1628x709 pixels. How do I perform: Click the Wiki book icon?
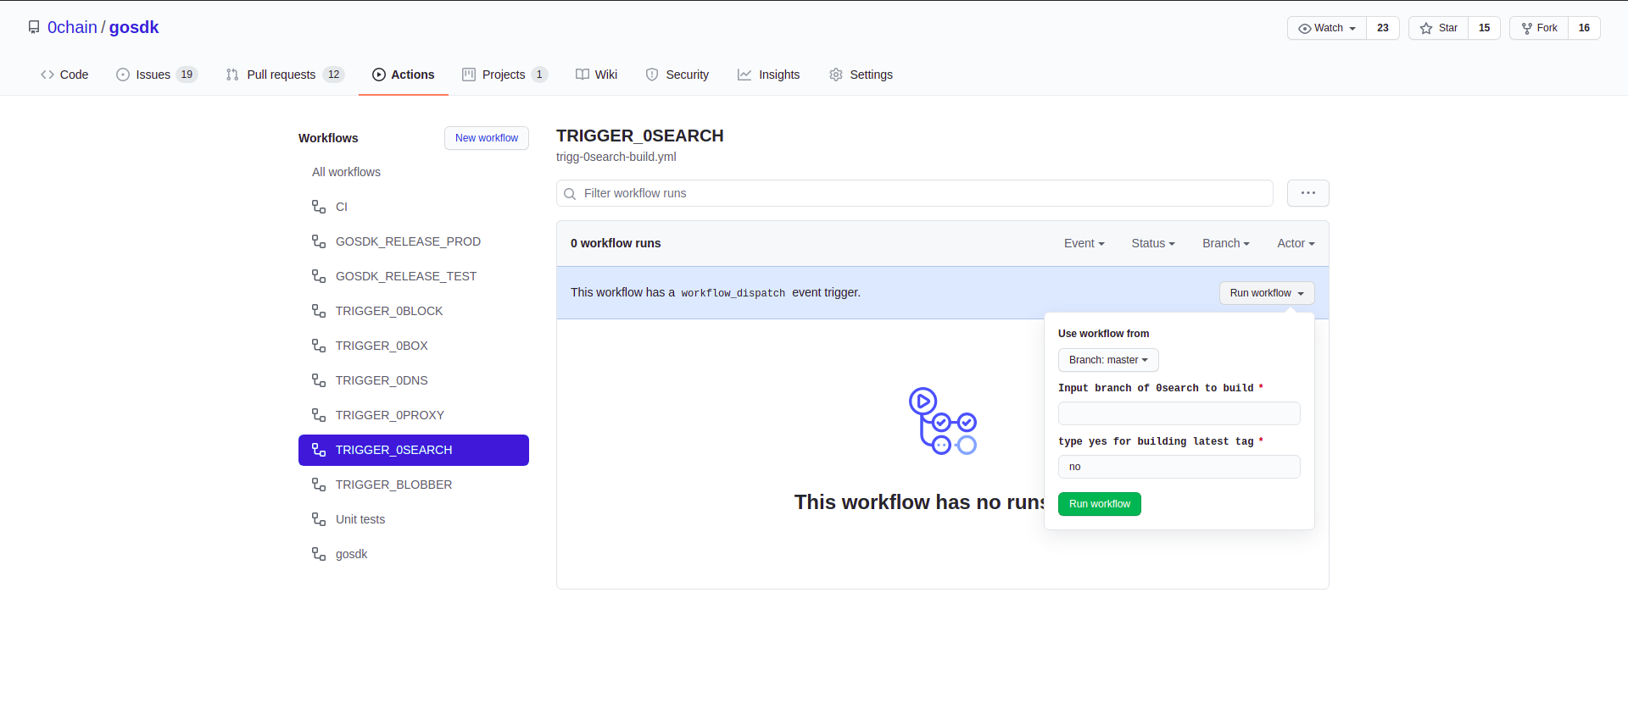click(583, 75)
